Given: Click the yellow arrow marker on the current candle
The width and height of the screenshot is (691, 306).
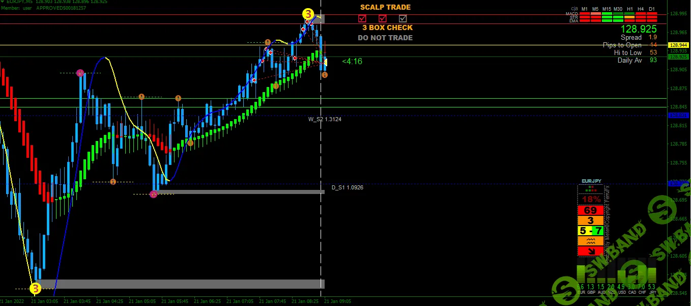Looking at the screenshot, I should [x=325, y=62].
